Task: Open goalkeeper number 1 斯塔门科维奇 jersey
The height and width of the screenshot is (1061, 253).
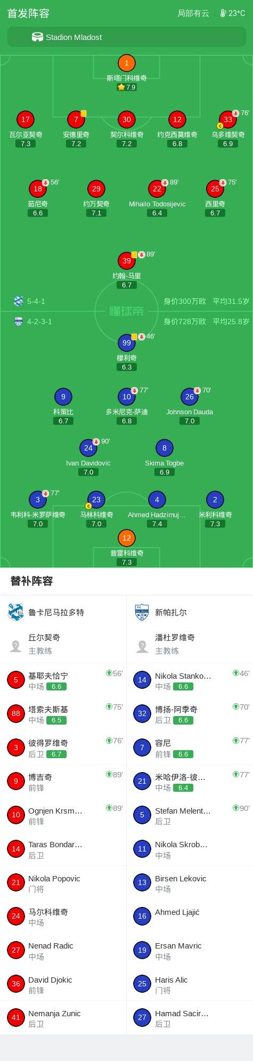Action: click(x=126, y=63)
